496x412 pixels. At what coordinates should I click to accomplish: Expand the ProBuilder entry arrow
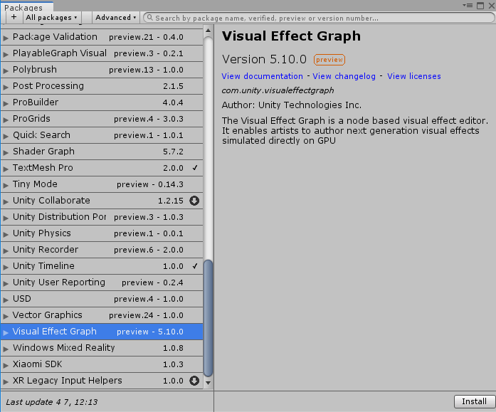click(x=6, y=103)
